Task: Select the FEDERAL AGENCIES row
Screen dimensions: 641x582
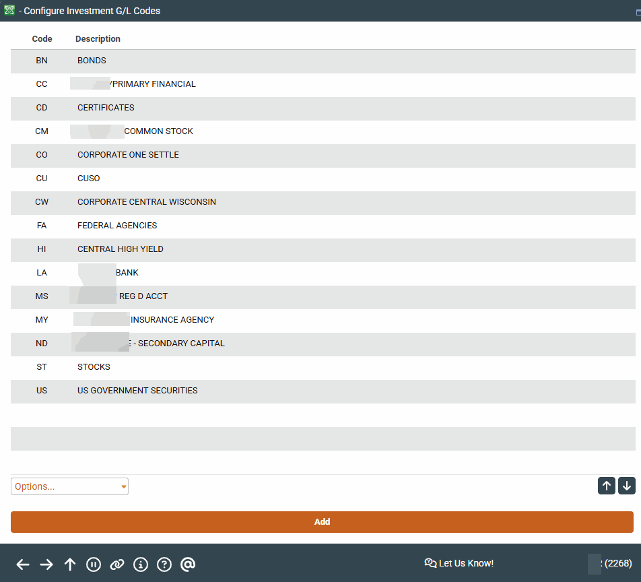Action: click(117, 226)
